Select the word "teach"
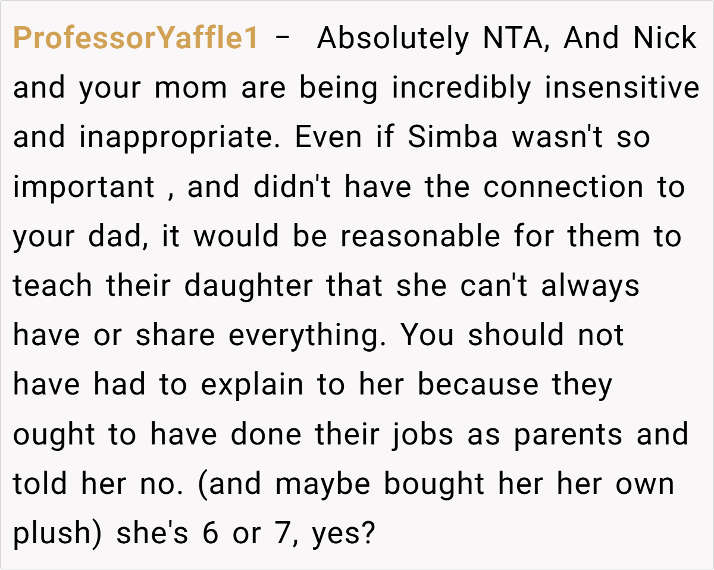Image resolution: width=714 pixels, height=570 pixels. click(52, 286)
